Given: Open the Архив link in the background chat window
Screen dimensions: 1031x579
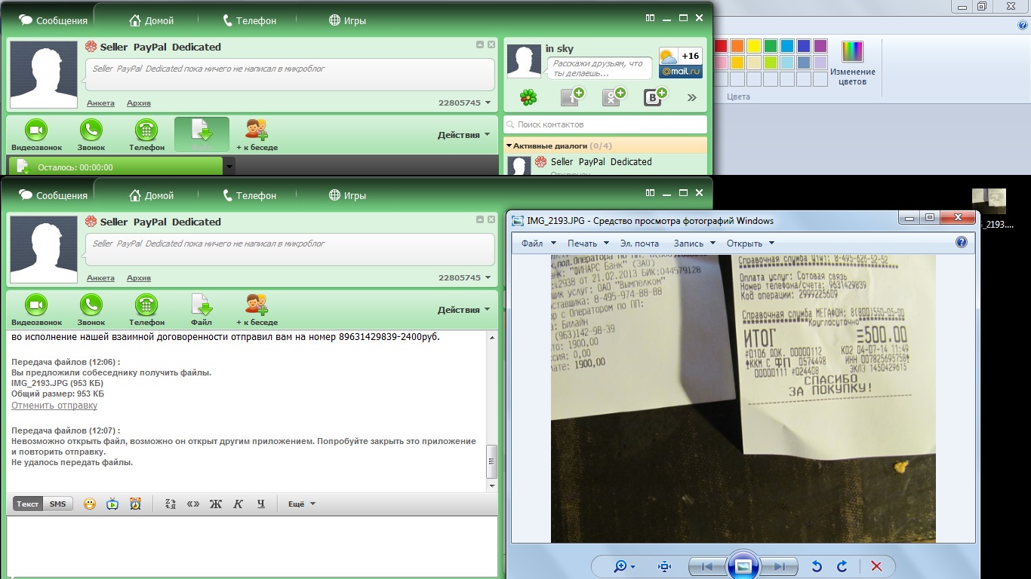Looking at the screenshot, I should coord(139,103).
